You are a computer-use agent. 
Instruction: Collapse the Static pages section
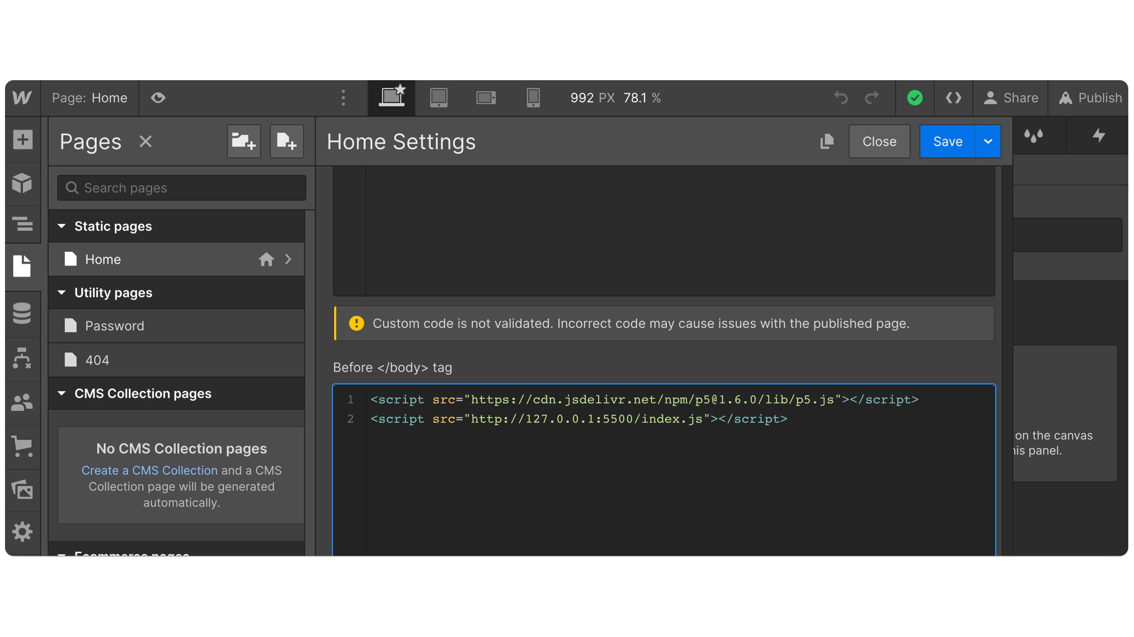point(62,226)
